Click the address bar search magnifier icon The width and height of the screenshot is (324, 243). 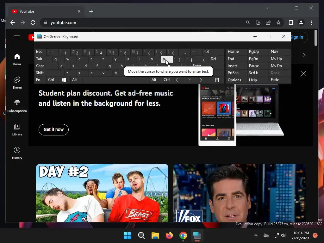click(248, 22)
